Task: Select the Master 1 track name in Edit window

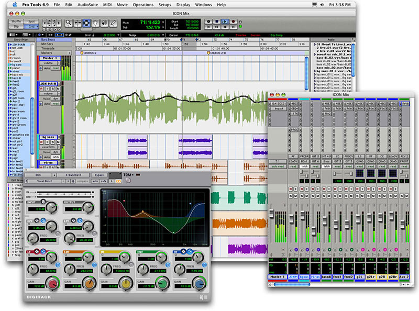Action: click(50, 58)
